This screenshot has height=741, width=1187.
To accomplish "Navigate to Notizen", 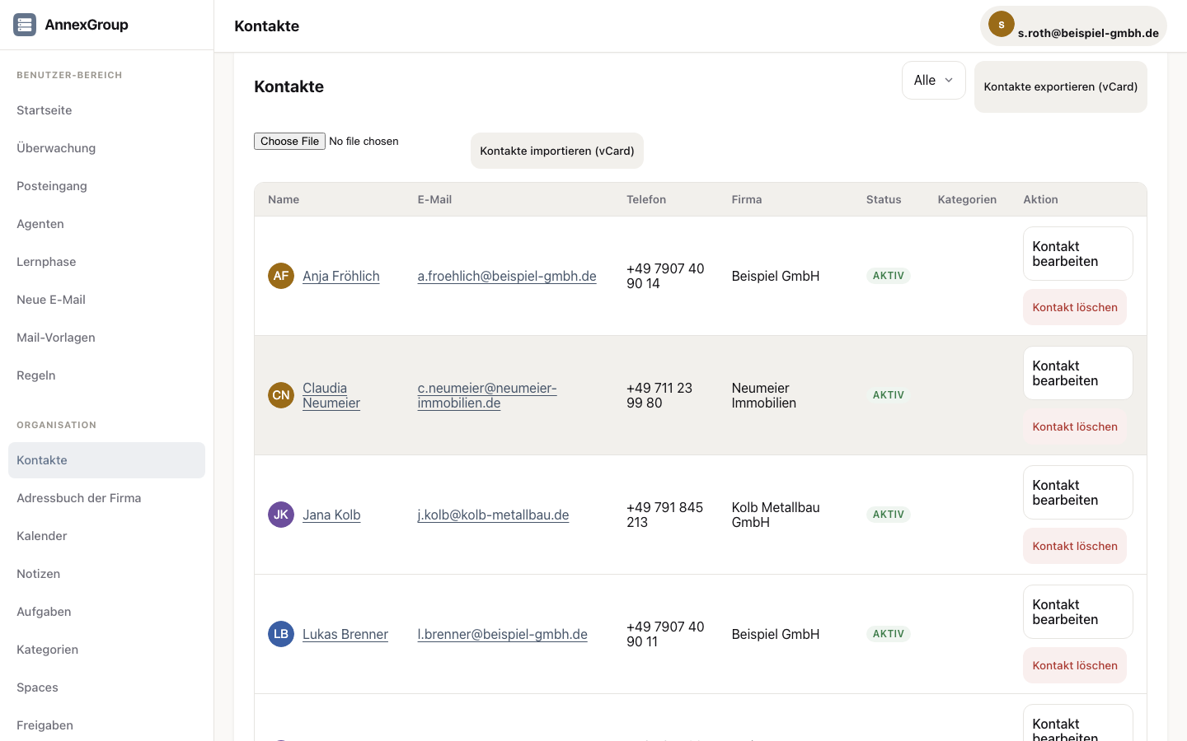I will [106, 574].
